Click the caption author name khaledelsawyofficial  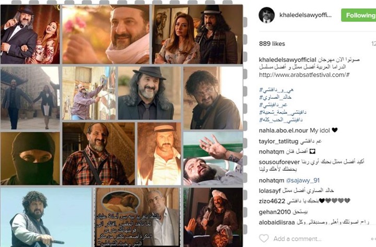click(x=288, y=60)
